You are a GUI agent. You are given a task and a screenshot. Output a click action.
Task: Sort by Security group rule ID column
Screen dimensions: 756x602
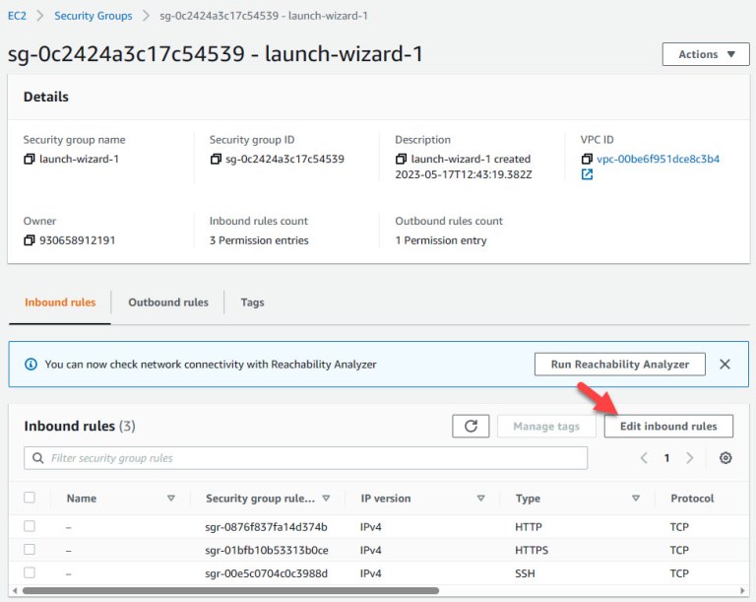[x=326, y=499]
